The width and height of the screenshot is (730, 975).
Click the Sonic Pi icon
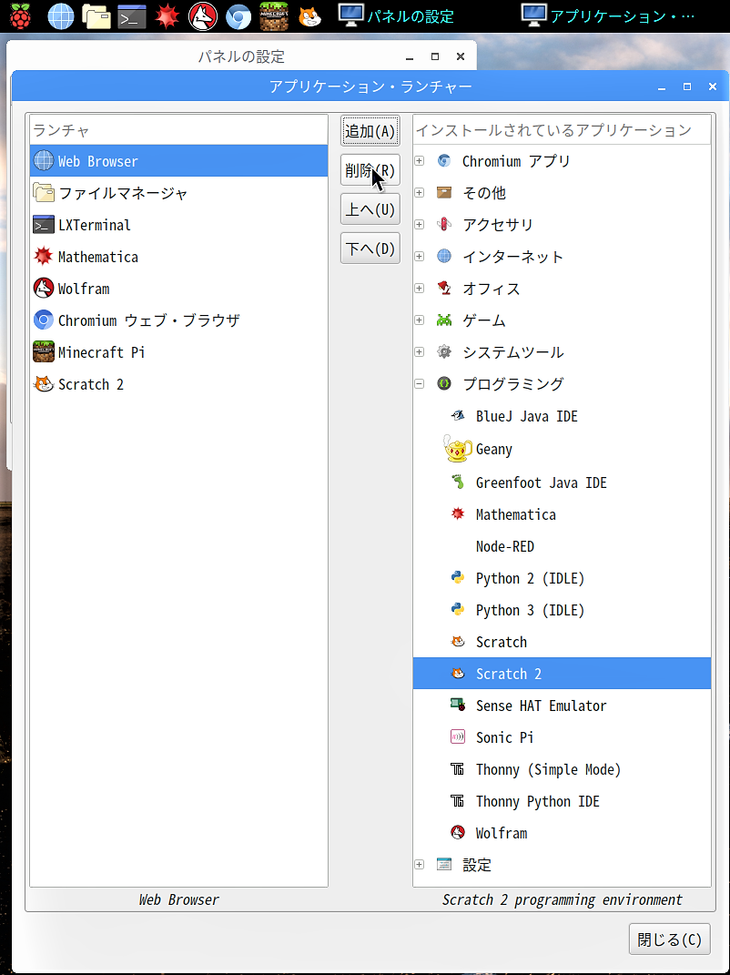(x=458, y=737)
